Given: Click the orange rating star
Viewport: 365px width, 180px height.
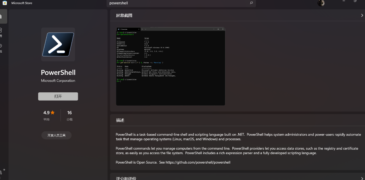Looking at the screenshot, I should pyautogui.click(x=53, y=113).
